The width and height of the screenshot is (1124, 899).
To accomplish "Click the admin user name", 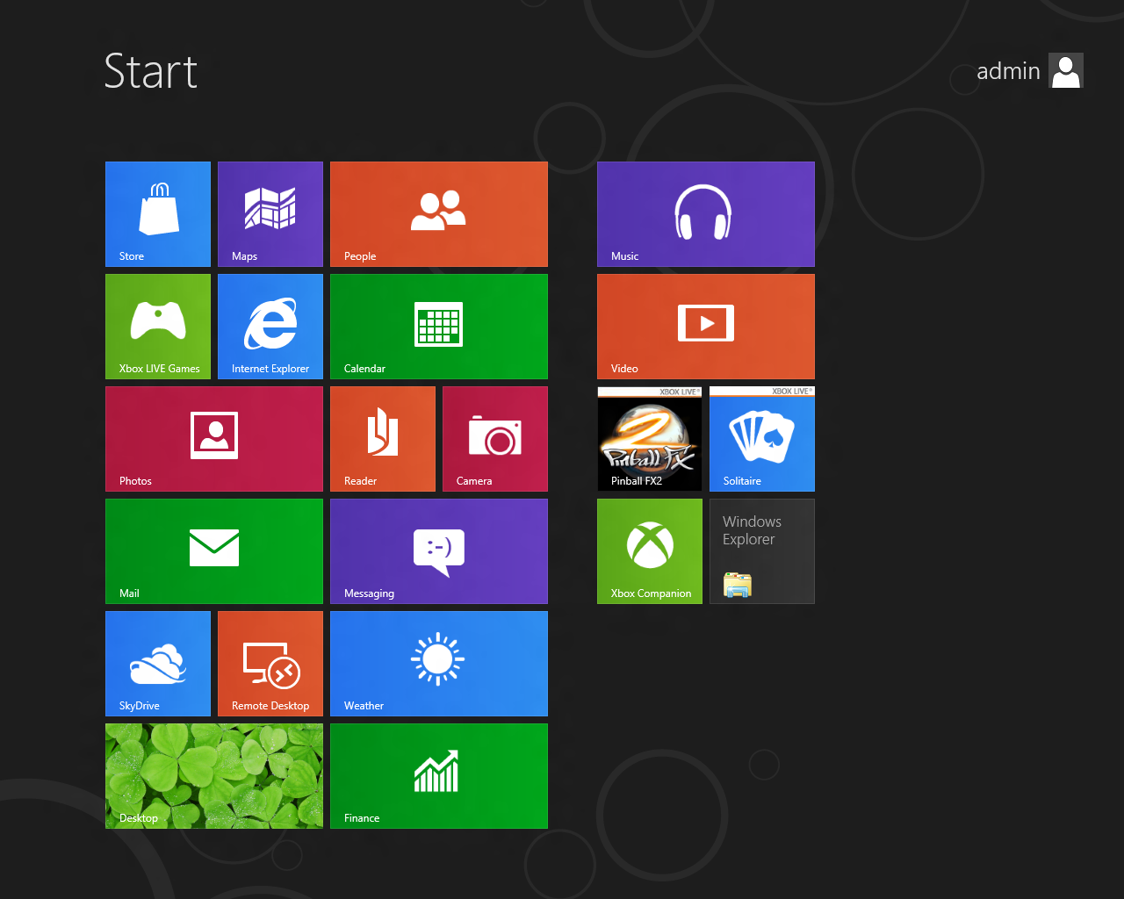I will pyautogui.click(x=1008, y=71).
